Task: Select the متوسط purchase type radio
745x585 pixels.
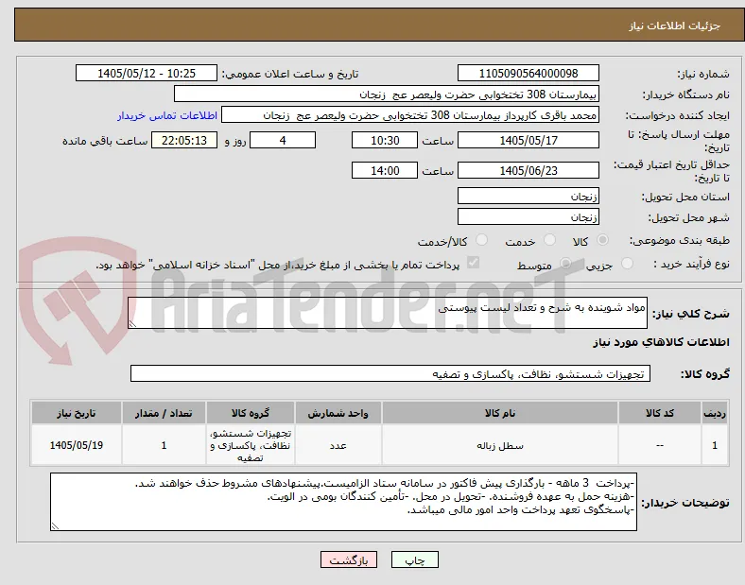Action: coord(565,264)
